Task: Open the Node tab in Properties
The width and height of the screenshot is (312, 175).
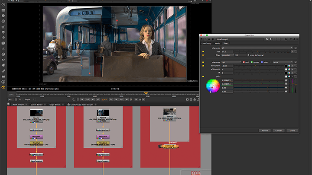Action: 217,43
